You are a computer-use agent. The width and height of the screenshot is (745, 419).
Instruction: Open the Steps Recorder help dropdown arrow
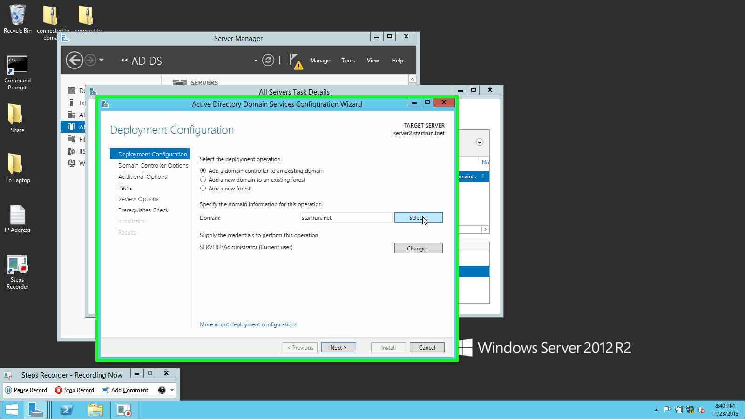(x=172, y=390)
